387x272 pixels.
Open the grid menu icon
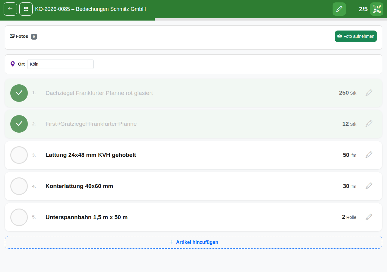pyautogui.click(x=26, y=9)
